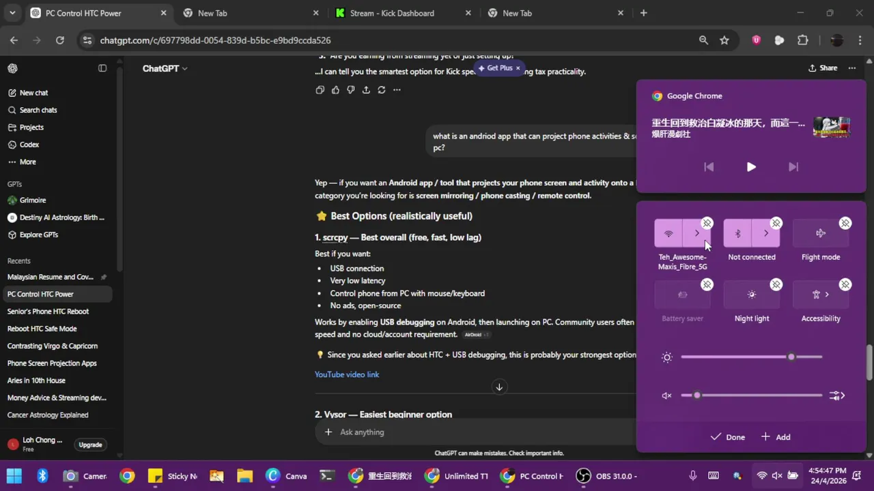Unpin the Flight mode tile
Image resolution: width=874 pixels, height=491 pixels.
pos(845,223)
